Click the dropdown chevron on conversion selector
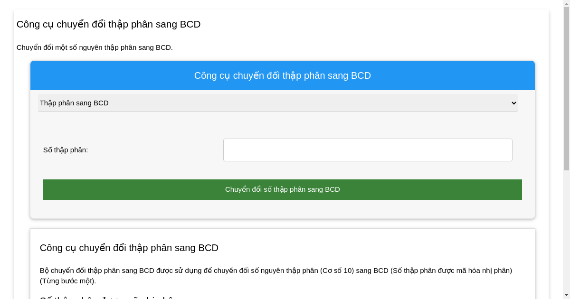 coord(513,103)
